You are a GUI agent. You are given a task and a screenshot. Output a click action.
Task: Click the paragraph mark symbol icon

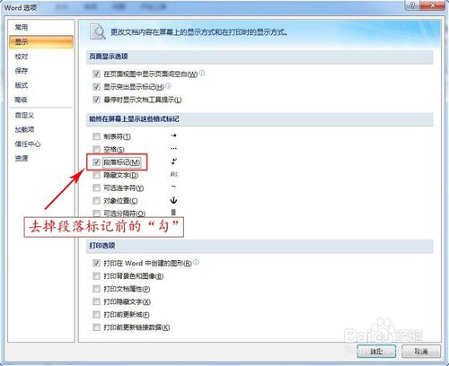click(x=174, y=161)
